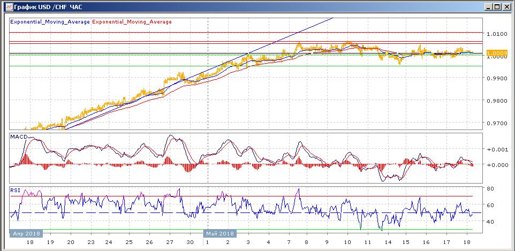Click date 27 on the time axis
Screen dimensions: 515x251
170,242
